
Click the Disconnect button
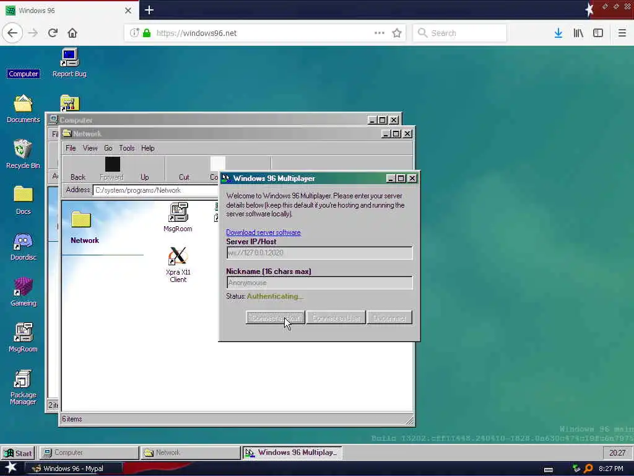tap(389, 318)
